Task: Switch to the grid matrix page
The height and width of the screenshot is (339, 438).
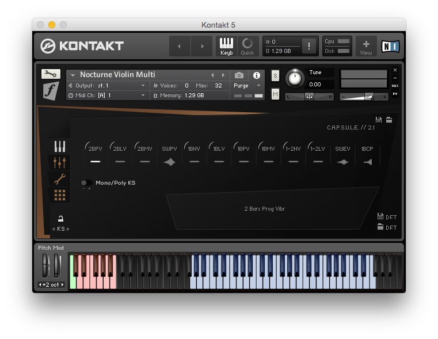Action: pos(60,195)
